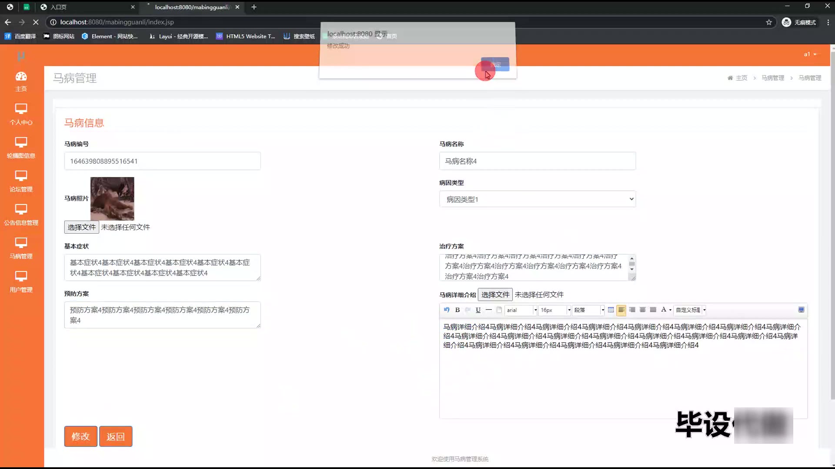Toggle underline in the editor toolbar

(x=478, y=310)
